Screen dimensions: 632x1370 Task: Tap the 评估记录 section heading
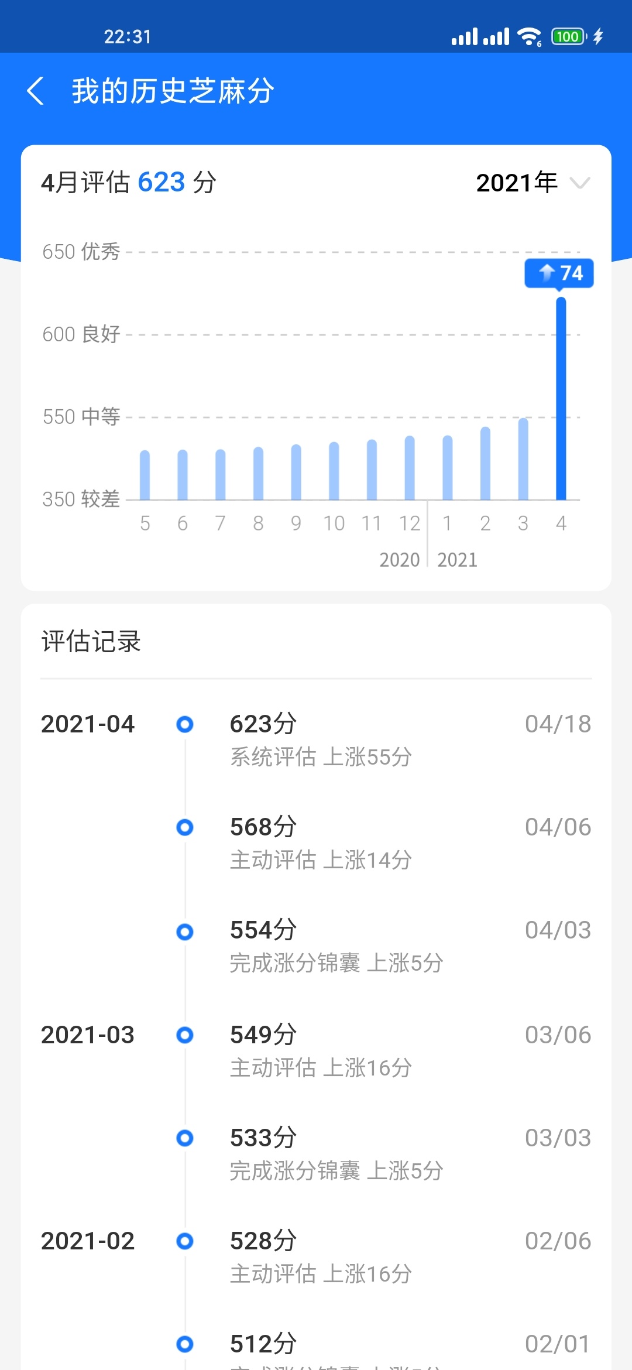click(91, 642)
